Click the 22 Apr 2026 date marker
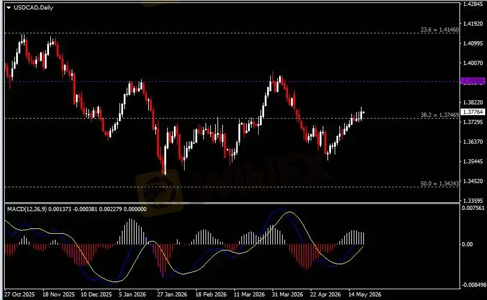Screen dimensions: 487x300 326,294
